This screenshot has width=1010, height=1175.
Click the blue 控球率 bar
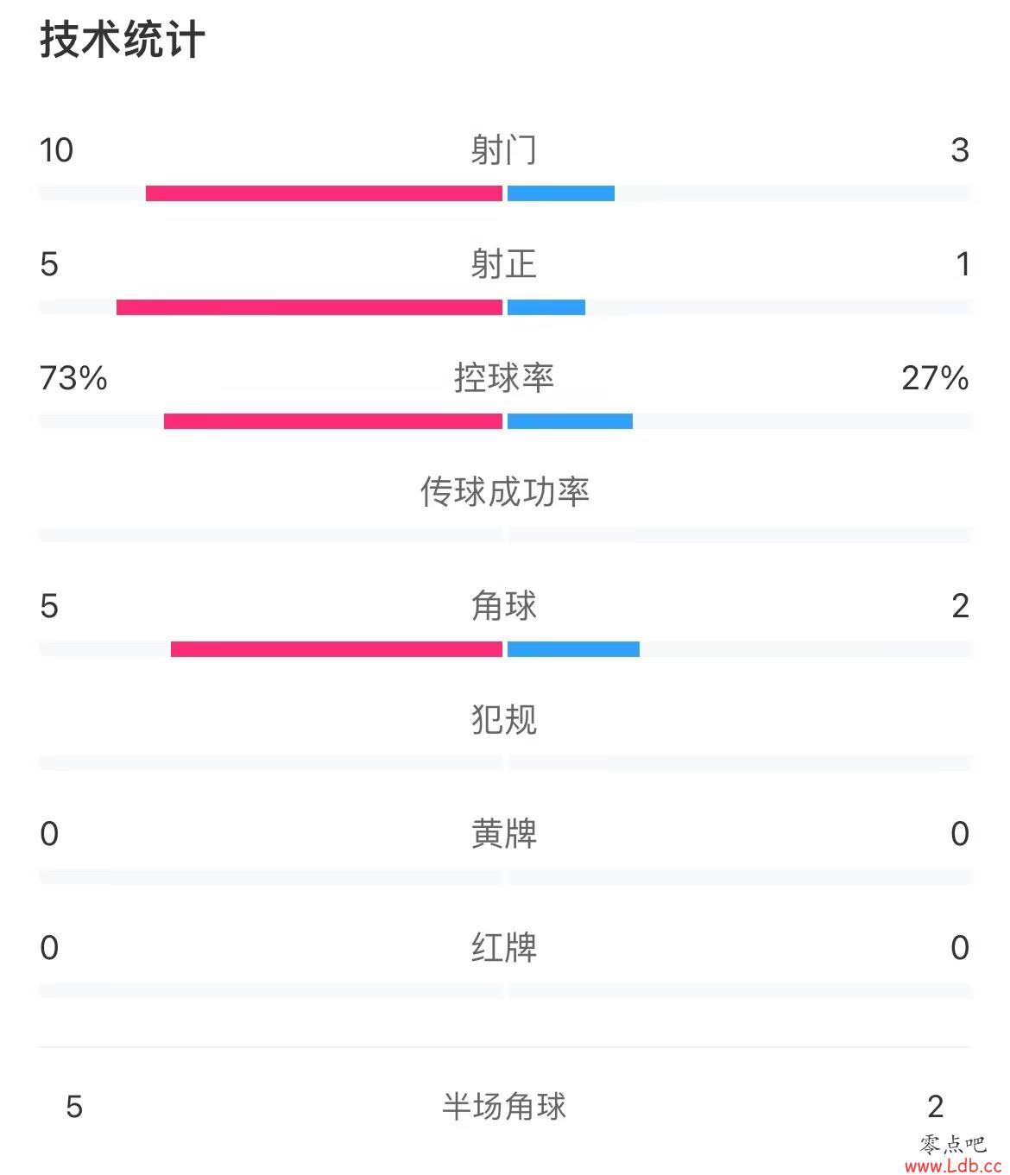[x=570, y=421]
